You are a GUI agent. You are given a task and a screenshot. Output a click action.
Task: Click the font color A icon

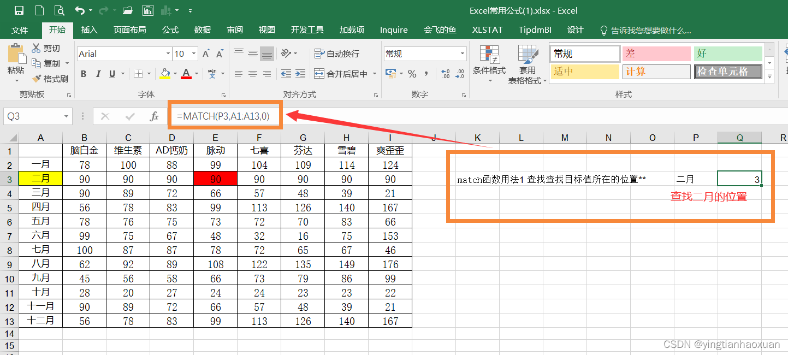pos(186,74)
